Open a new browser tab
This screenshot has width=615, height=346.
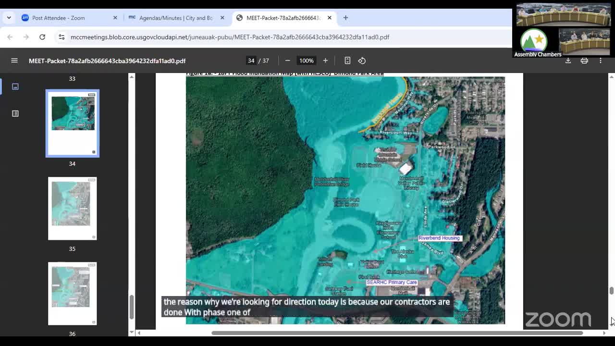tap(345, 18)
